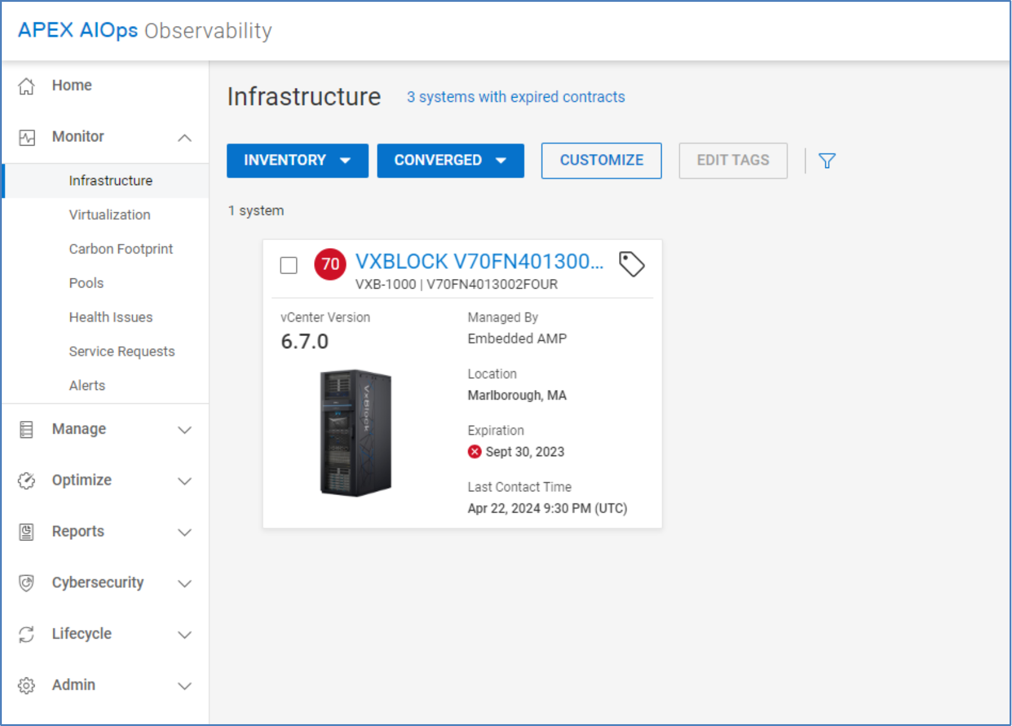1012x726 pixels.
Task: Click the Optimize gauge icon
Action: click(x=26, y=480)
